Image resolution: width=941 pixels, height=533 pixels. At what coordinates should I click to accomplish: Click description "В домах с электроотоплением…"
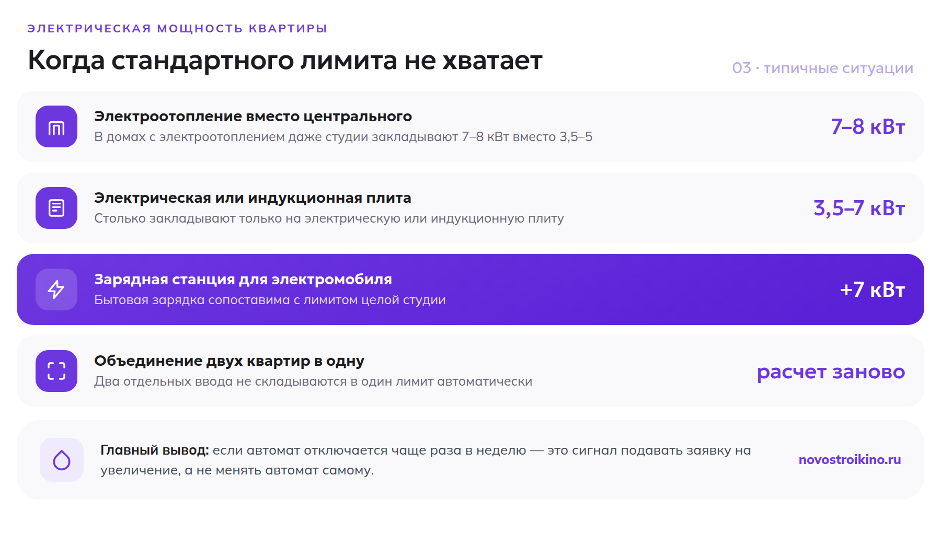coord(343,137)
